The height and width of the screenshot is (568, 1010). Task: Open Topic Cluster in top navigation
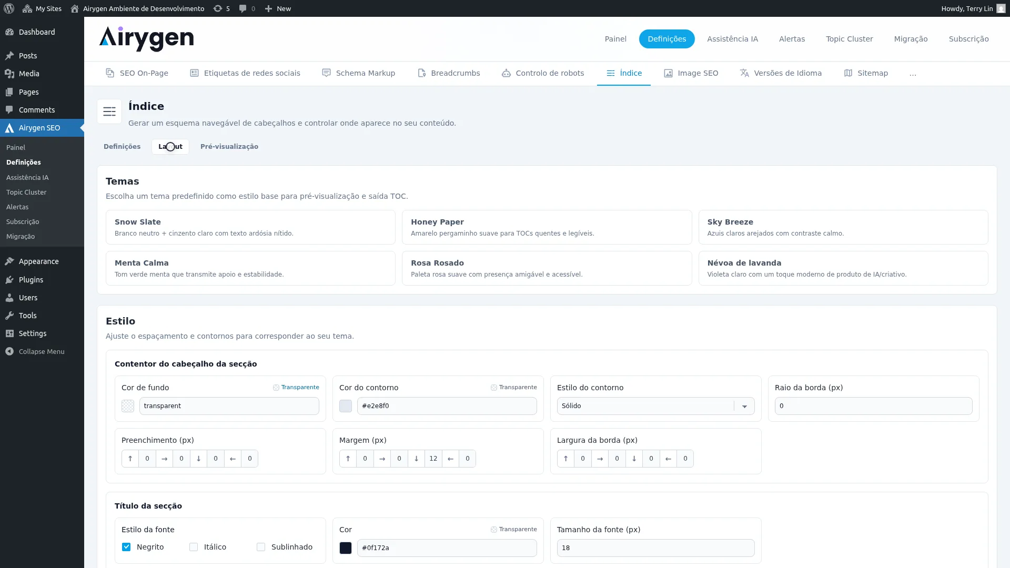(849, 39)
